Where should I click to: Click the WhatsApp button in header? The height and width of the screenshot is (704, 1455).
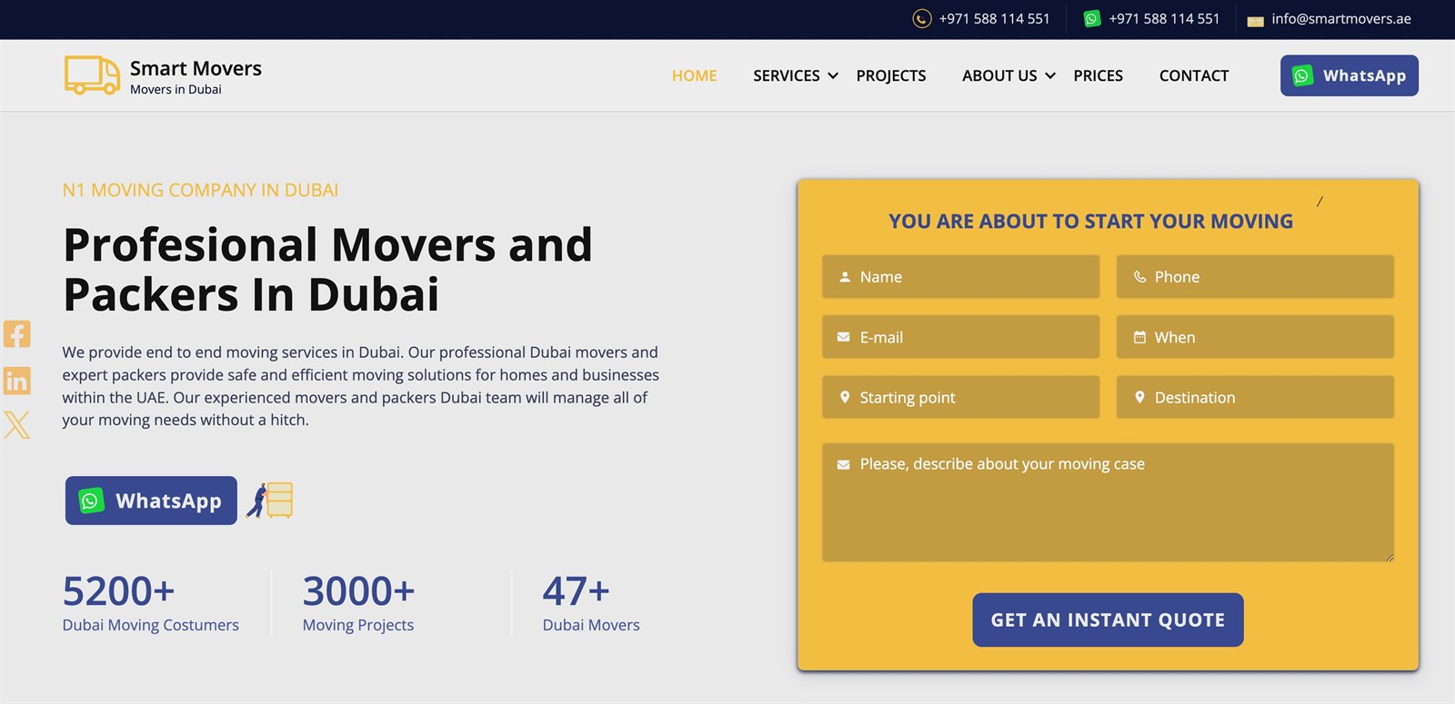1349,75
